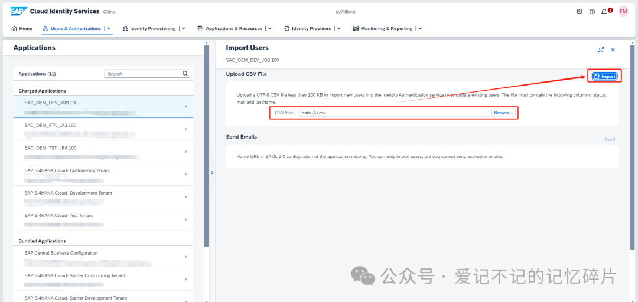The height and width of the screenshot is (302, 638).
Task: Click chevron on SAC_OEM_DEV_JQ9.100 row
Action: click(x=185, y=107)
